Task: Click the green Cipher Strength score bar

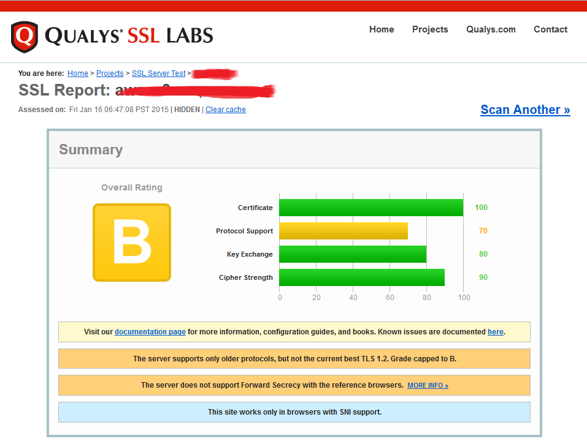Action: (361, 277)
